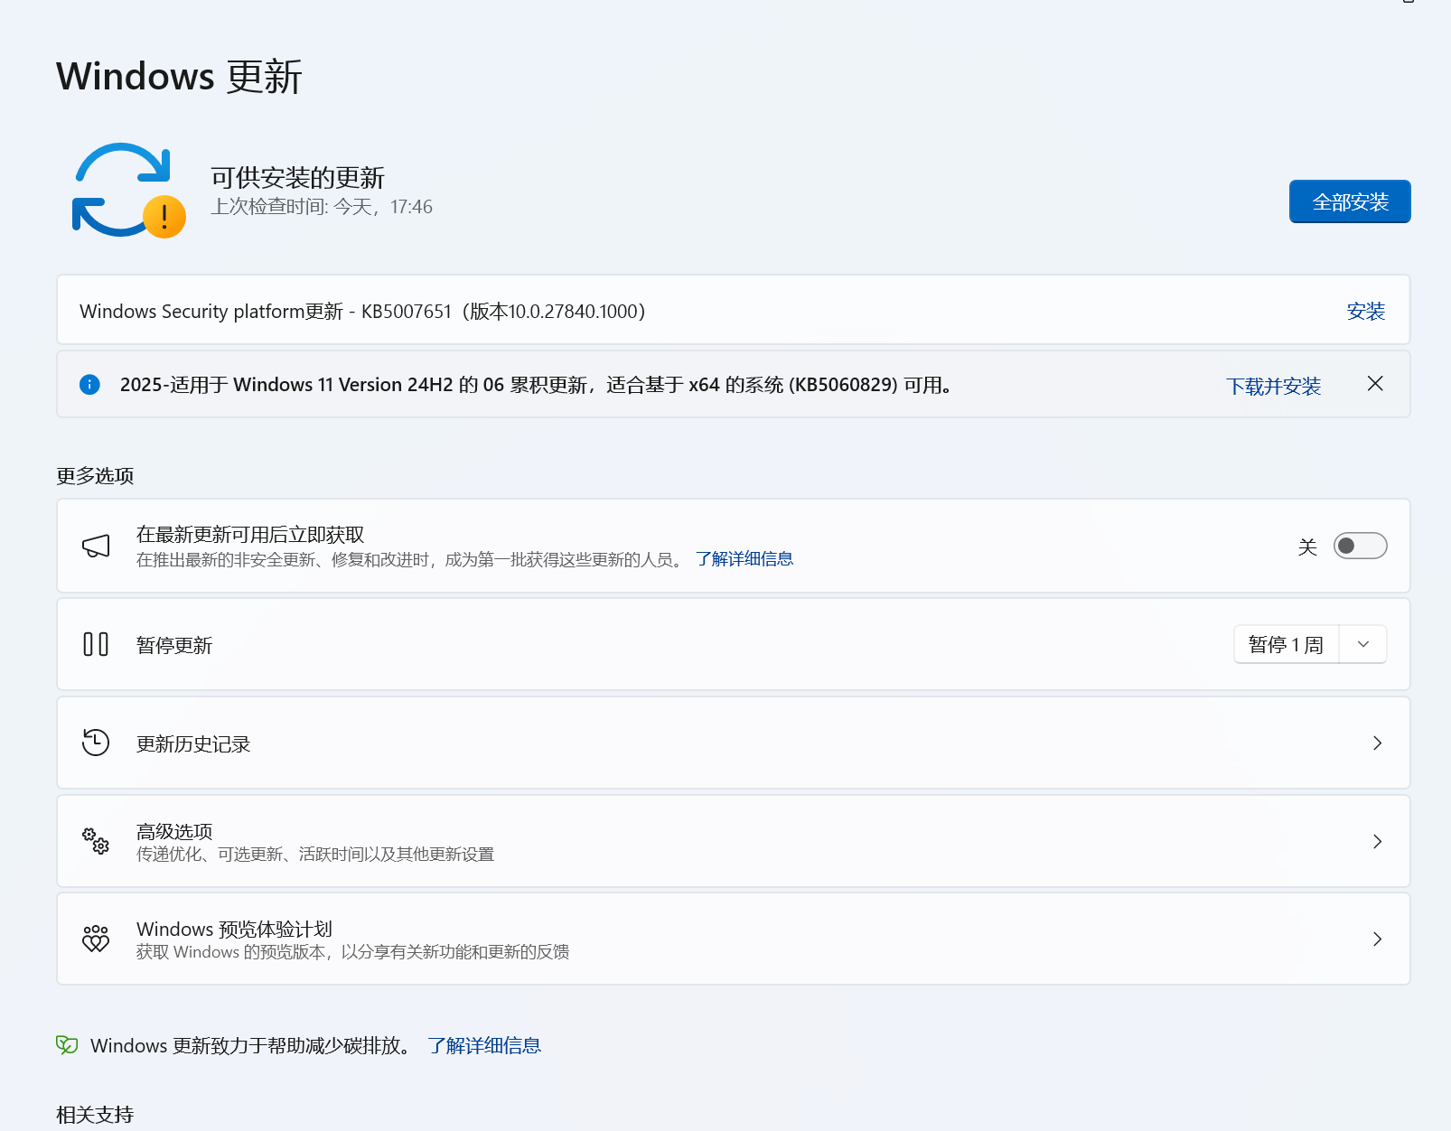
Task: Install the KB5007651 security platform update
Action: tap(1365, 312)
